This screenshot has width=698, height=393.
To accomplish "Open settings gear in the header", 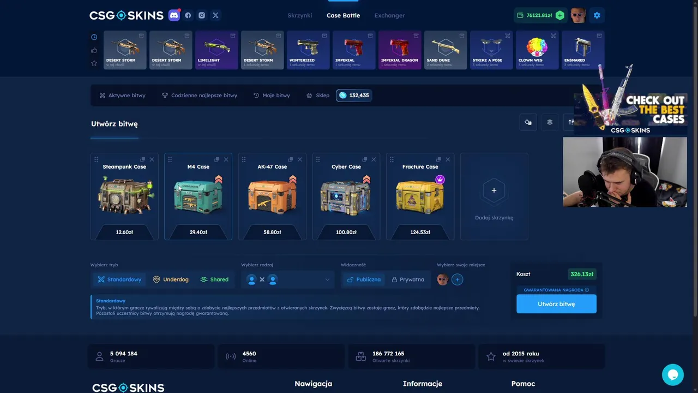I will pos(597,15).
